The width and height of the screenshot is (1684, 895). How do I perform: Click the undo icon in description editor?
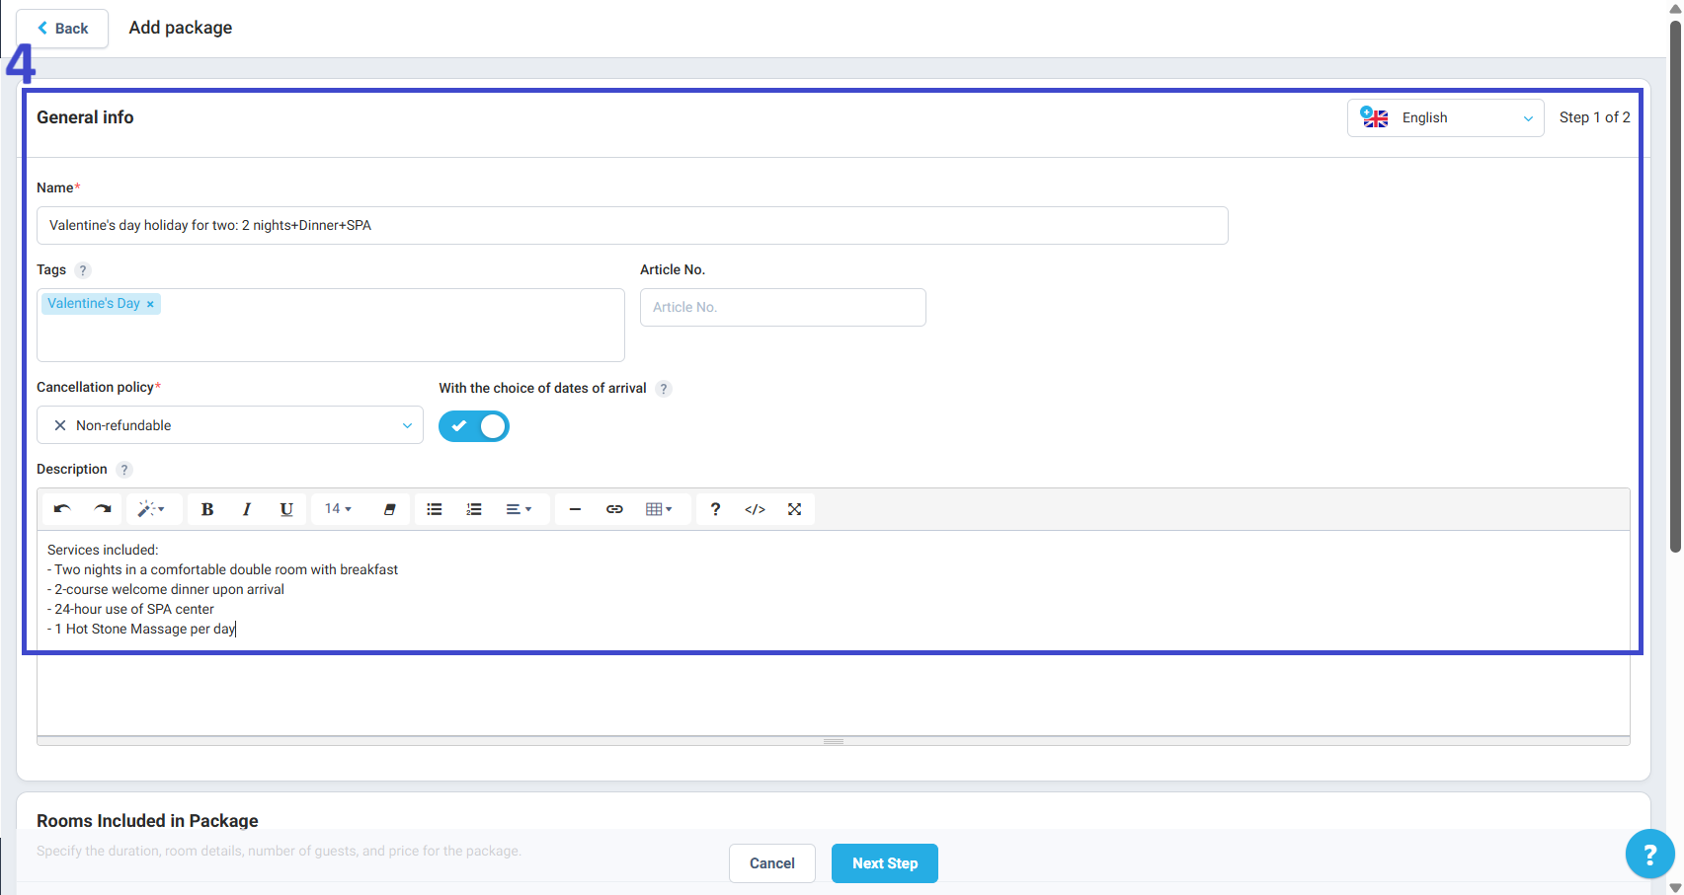coord(62,509)
